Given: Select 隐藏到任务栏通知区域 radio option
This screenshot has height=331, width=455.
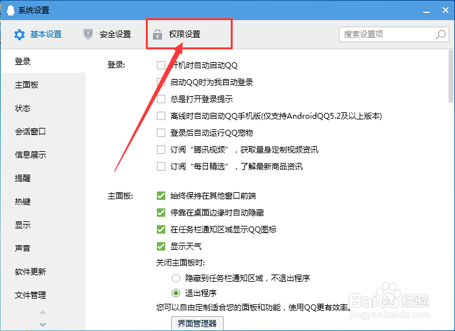Looking at the screenshot, I should click(x=176, y=278).
